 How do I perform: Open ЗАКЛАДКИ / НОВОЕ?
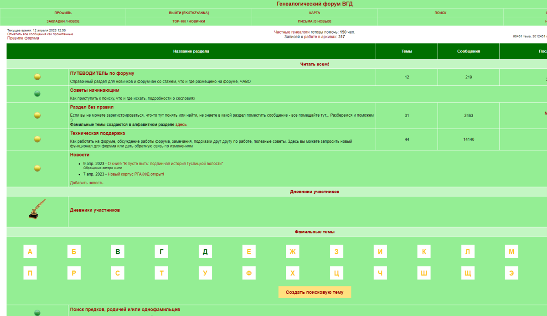62,21
